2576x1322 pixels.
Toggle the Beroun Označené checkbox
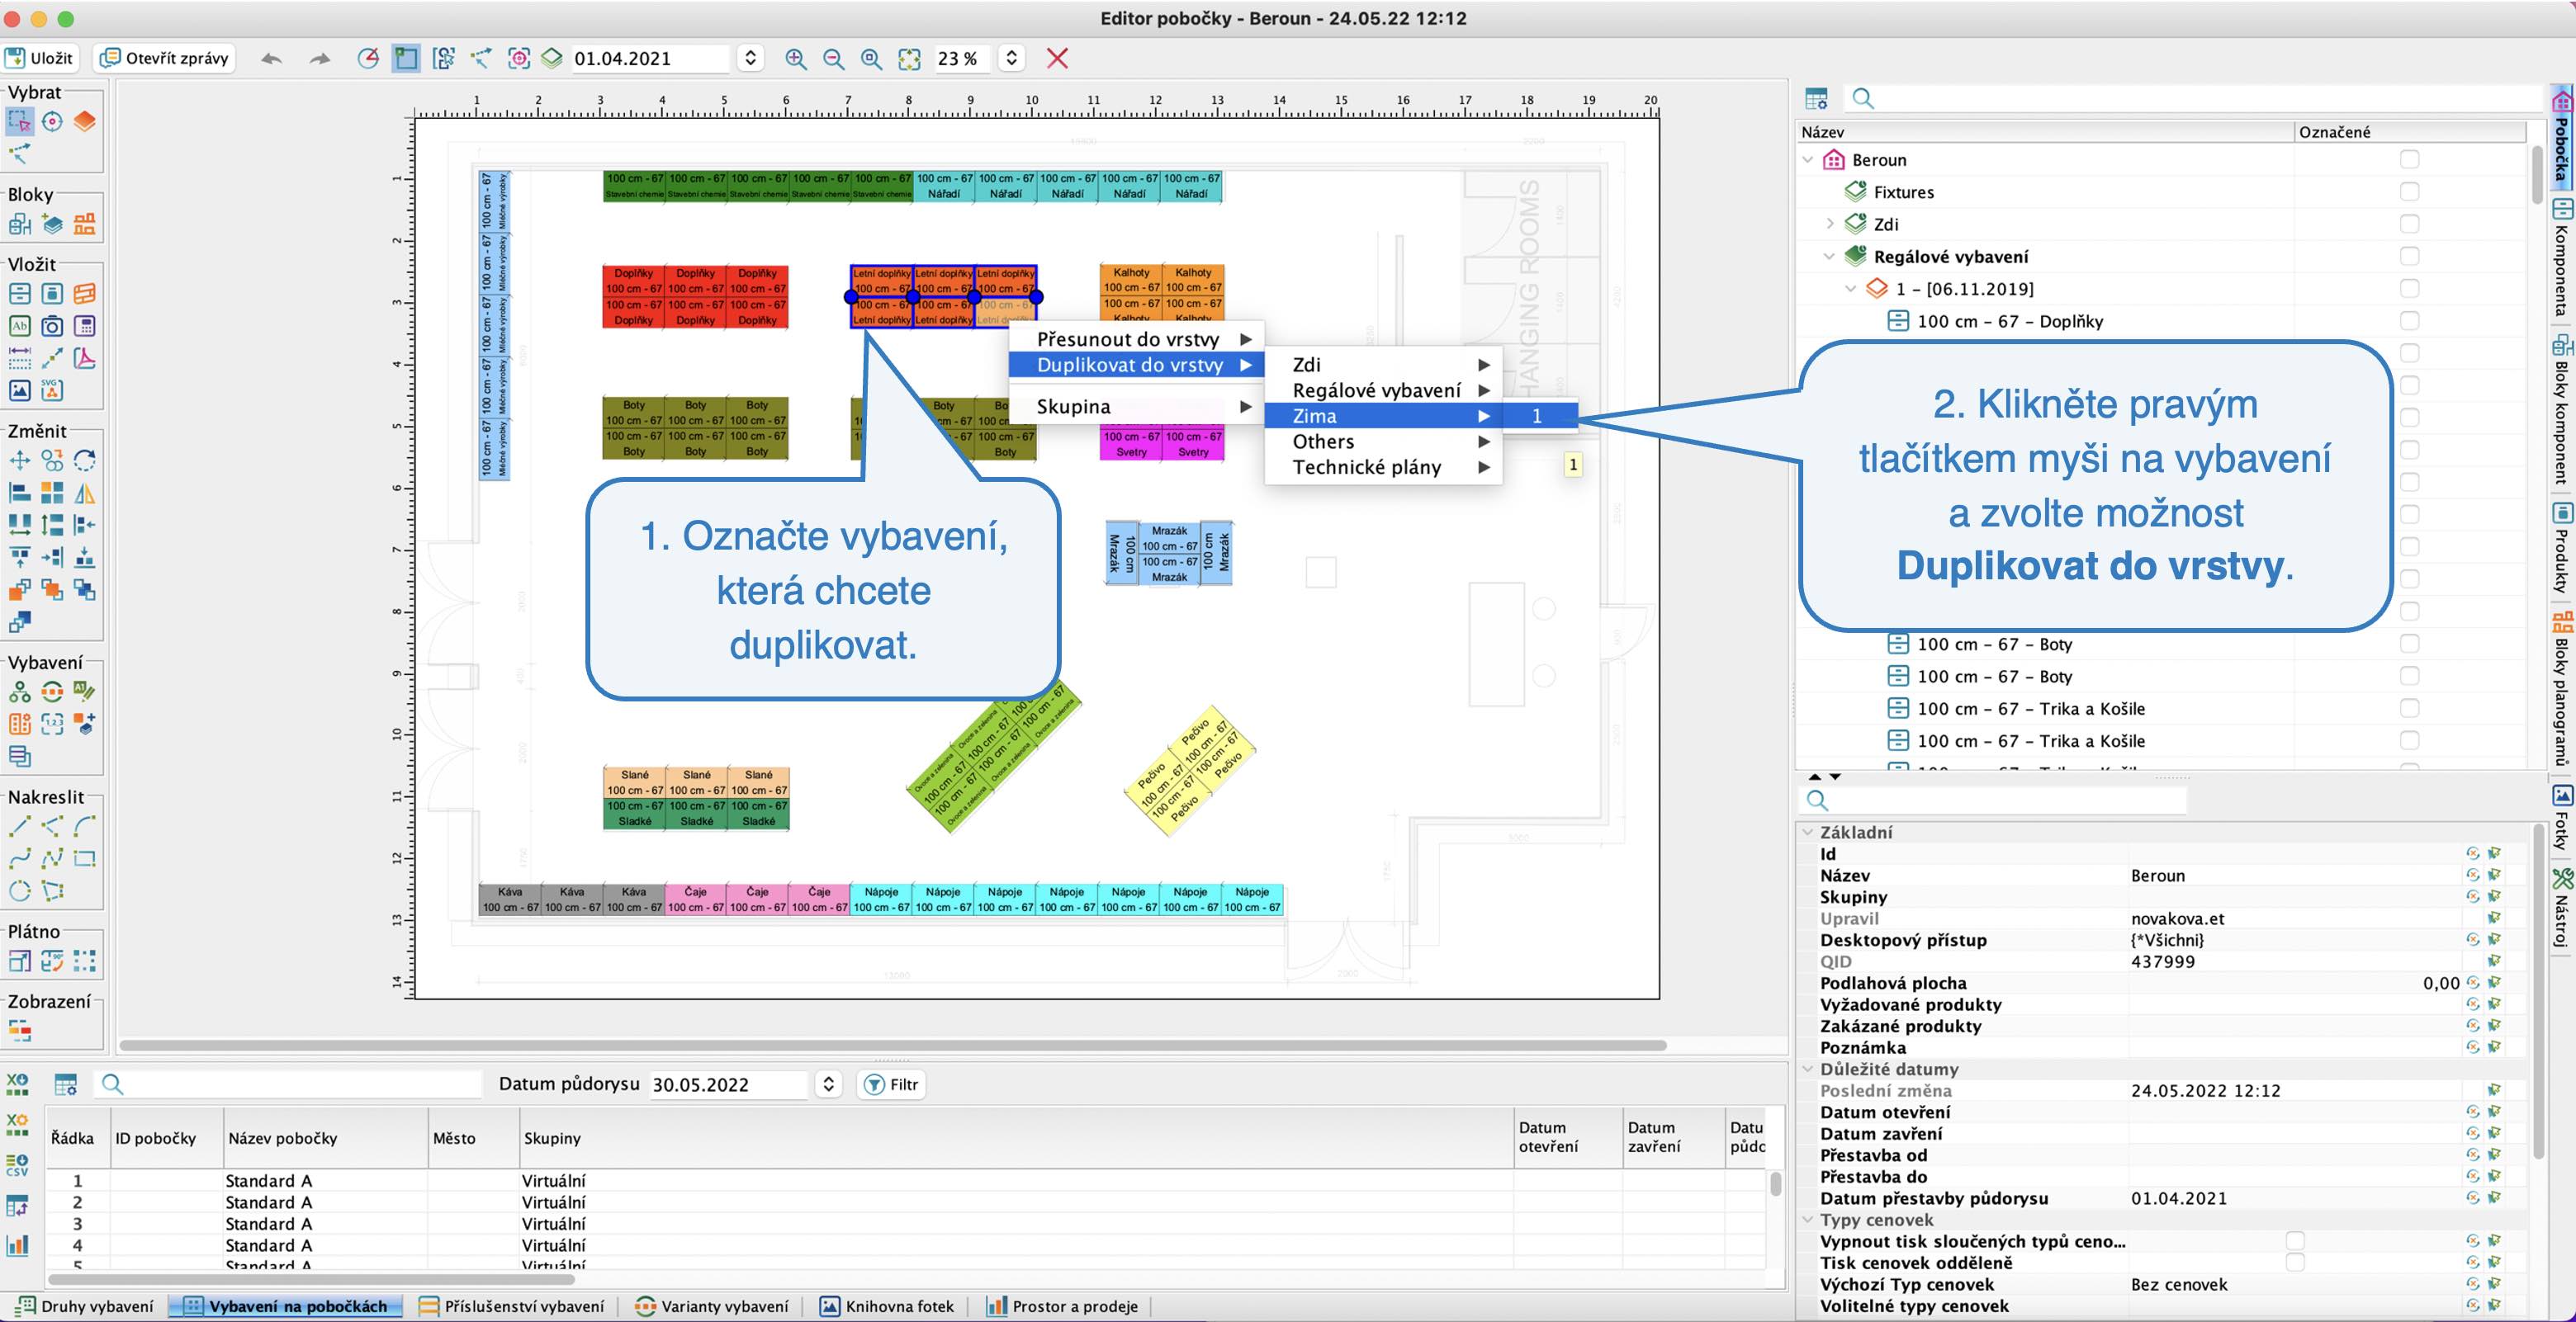pyautogui.click(x=2410, y=160)
